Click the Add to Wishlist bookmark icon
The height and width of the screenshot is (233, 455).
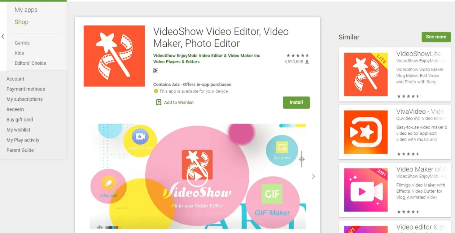159,102
